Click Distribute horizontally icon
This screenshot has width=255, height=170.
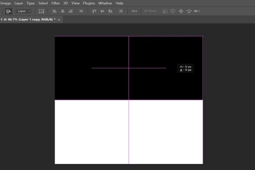121,11
